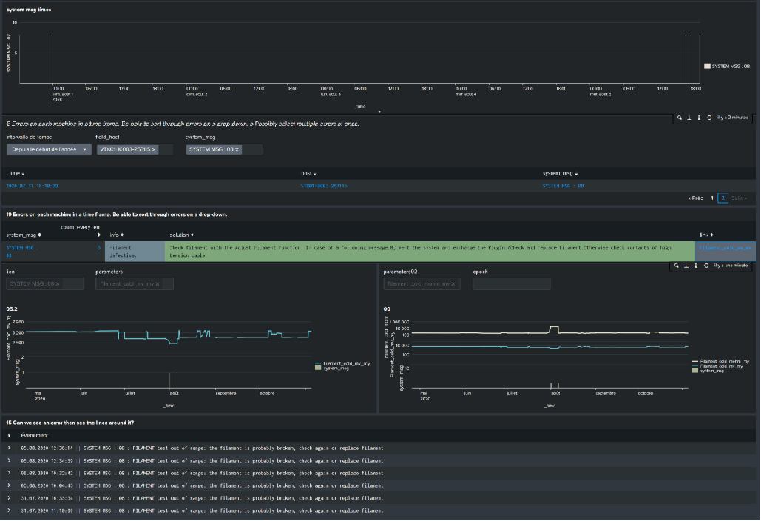Click the pale legend swatch for SYSTEM MSG : 08
761x521 pixels.
click(706, 66)
